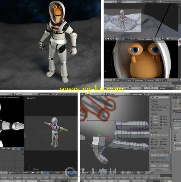Image resolution: width=181 pixels, height=182 pixels.
Task: Click face normals icon under Normals
Action: 156,135
